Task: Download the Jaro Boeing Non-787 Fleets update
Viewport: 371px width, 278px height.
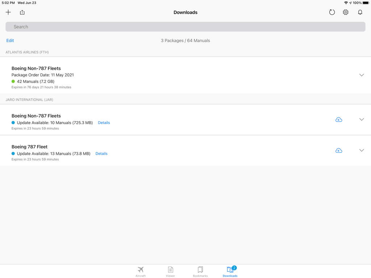Action: (339, 119)
